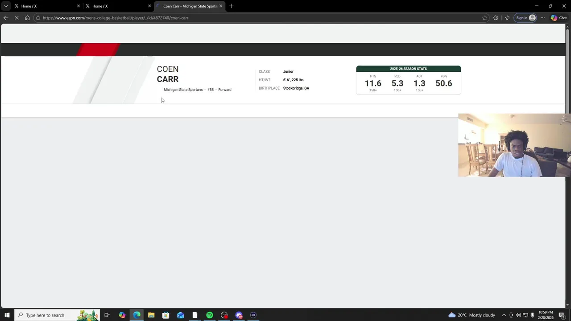Click the page vertical scrollbar

[568, 165]
